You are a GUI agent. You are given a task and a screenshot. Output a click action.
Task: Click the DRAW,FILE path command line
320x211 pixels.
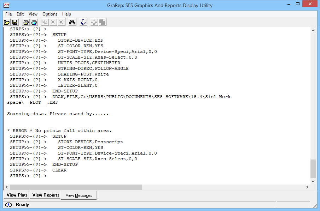[x=121, y=97]
